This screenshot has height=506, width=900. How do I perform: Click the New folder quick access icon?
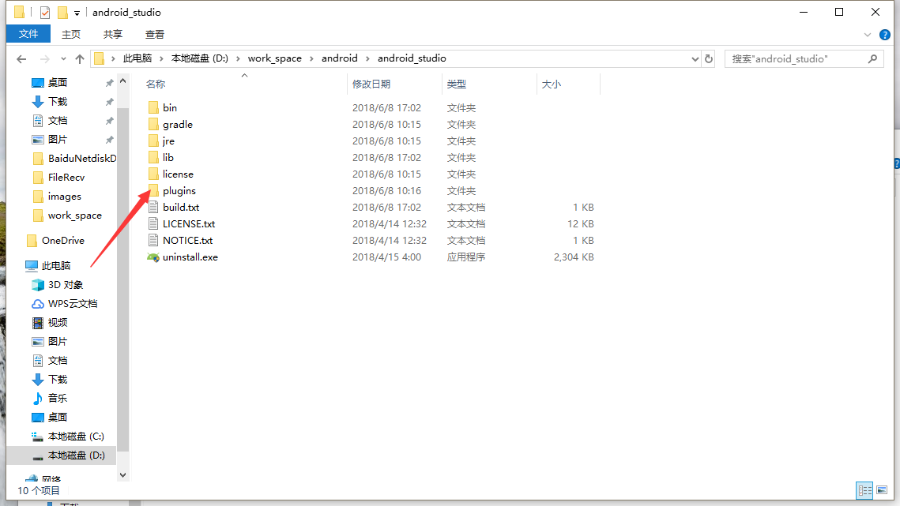[x=62, y=12]
